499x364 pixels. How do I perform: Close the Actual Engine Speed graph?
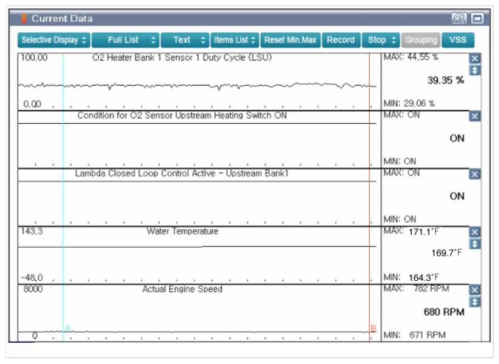pyautogui.click(x=475, y=290)
